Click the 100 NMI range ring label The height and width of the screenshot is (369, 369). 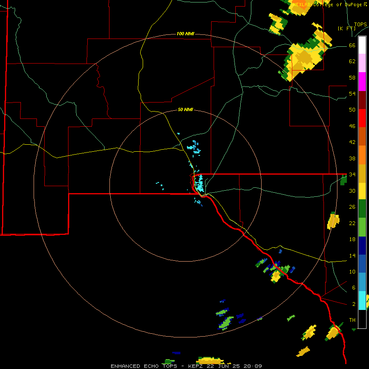(x=185, y=34)
